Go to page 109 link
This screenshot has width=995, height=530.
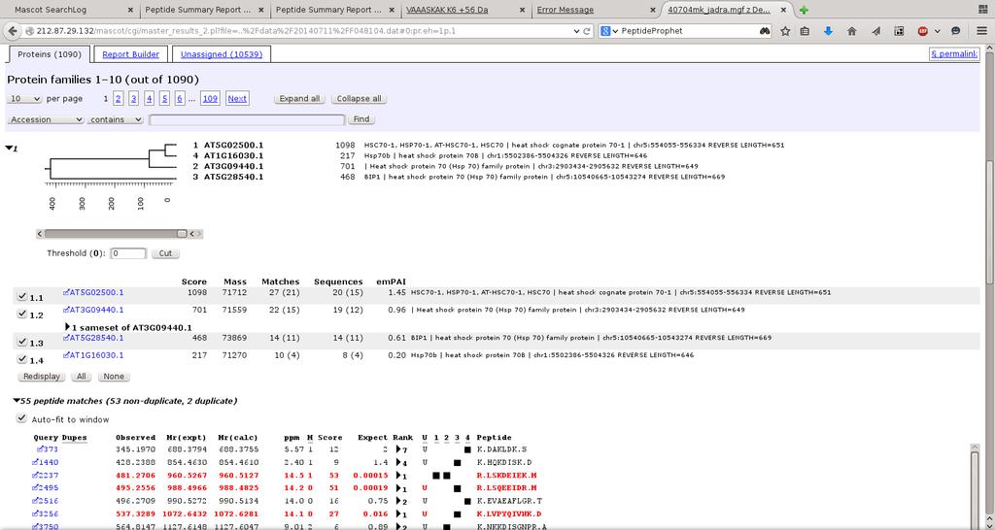(210, 99)
